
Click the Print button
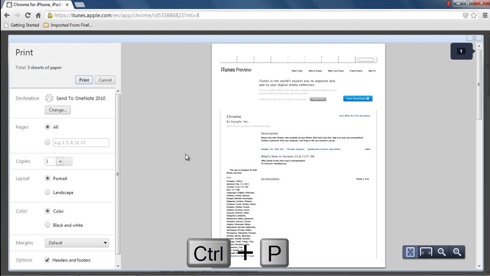click(x=84, y=80)
